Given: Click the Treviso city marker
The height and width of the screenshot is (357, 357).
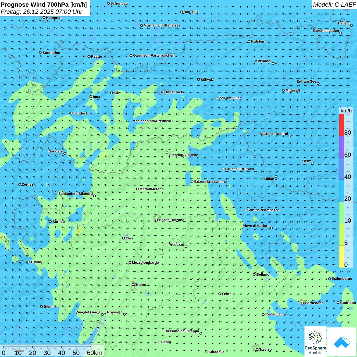Looking at the screenshot, I should 257,349.
